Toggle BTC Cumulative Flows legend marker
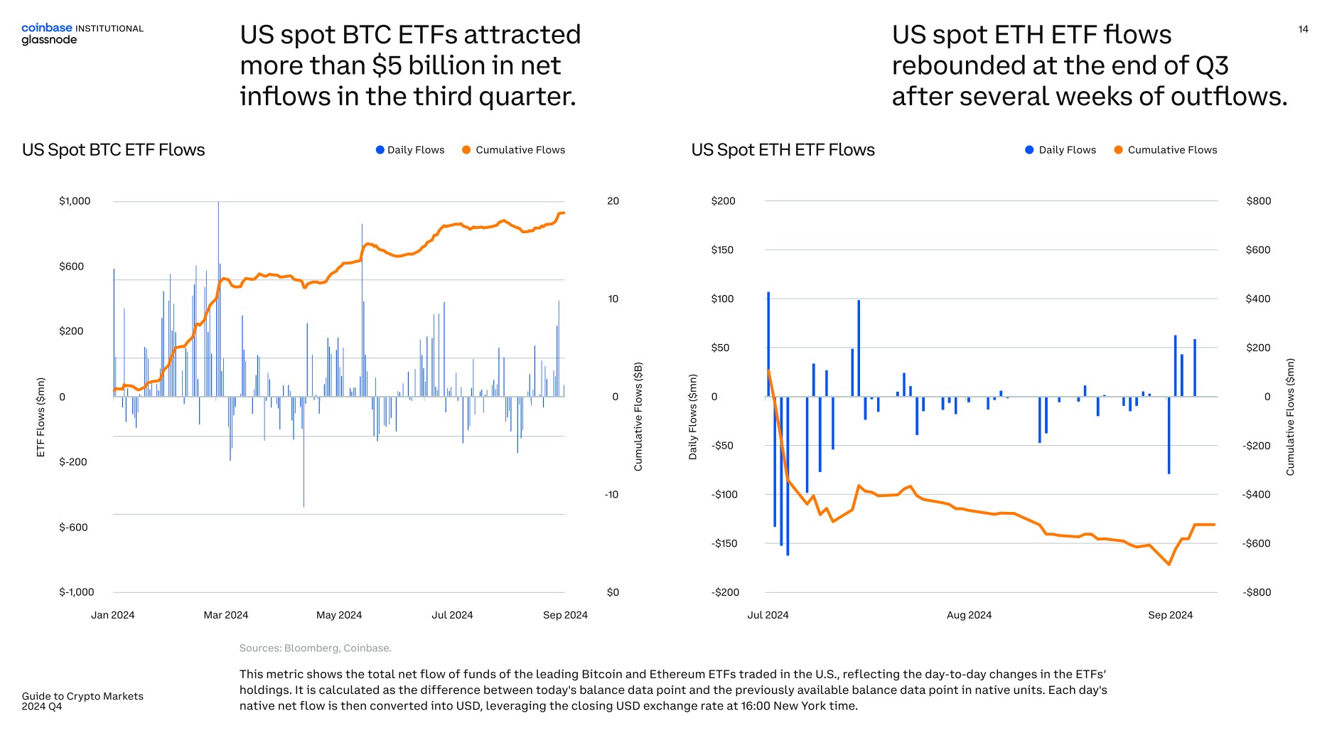 466,150
